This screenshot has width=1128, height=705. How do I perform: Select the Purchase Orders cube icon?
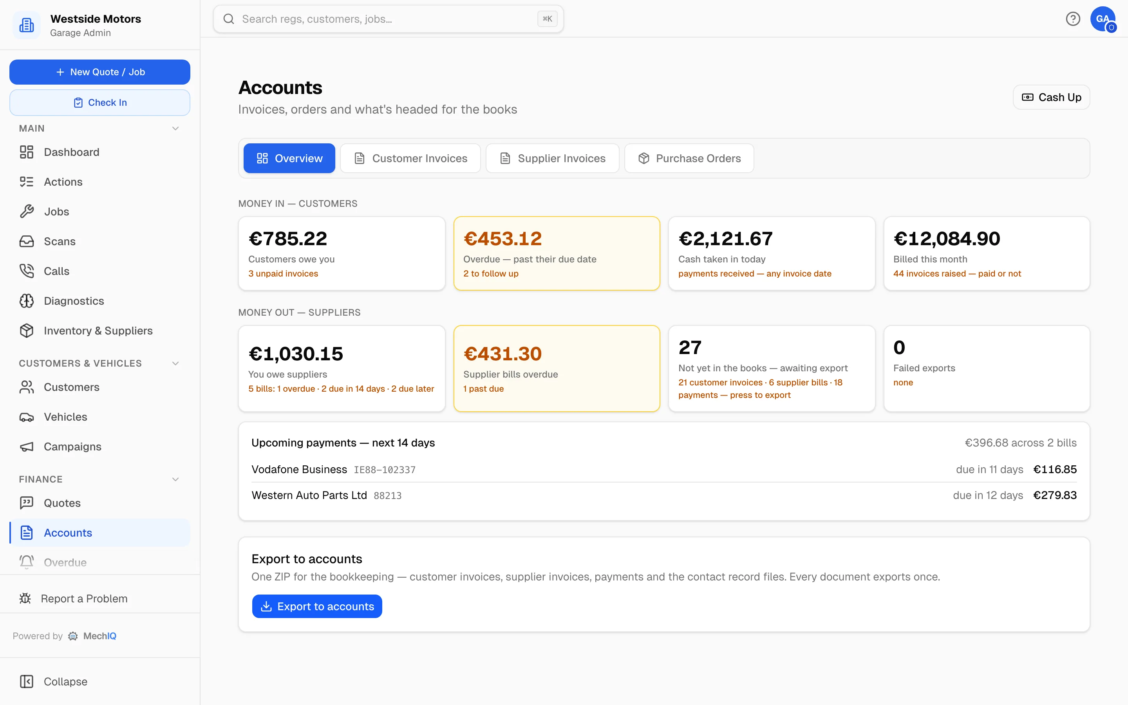click(644, 159)
